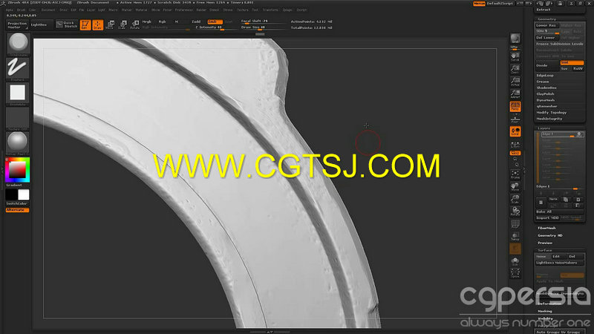Toggle the XYZ rotation button
Screen dimensions: 594x334
coord(515,153)
